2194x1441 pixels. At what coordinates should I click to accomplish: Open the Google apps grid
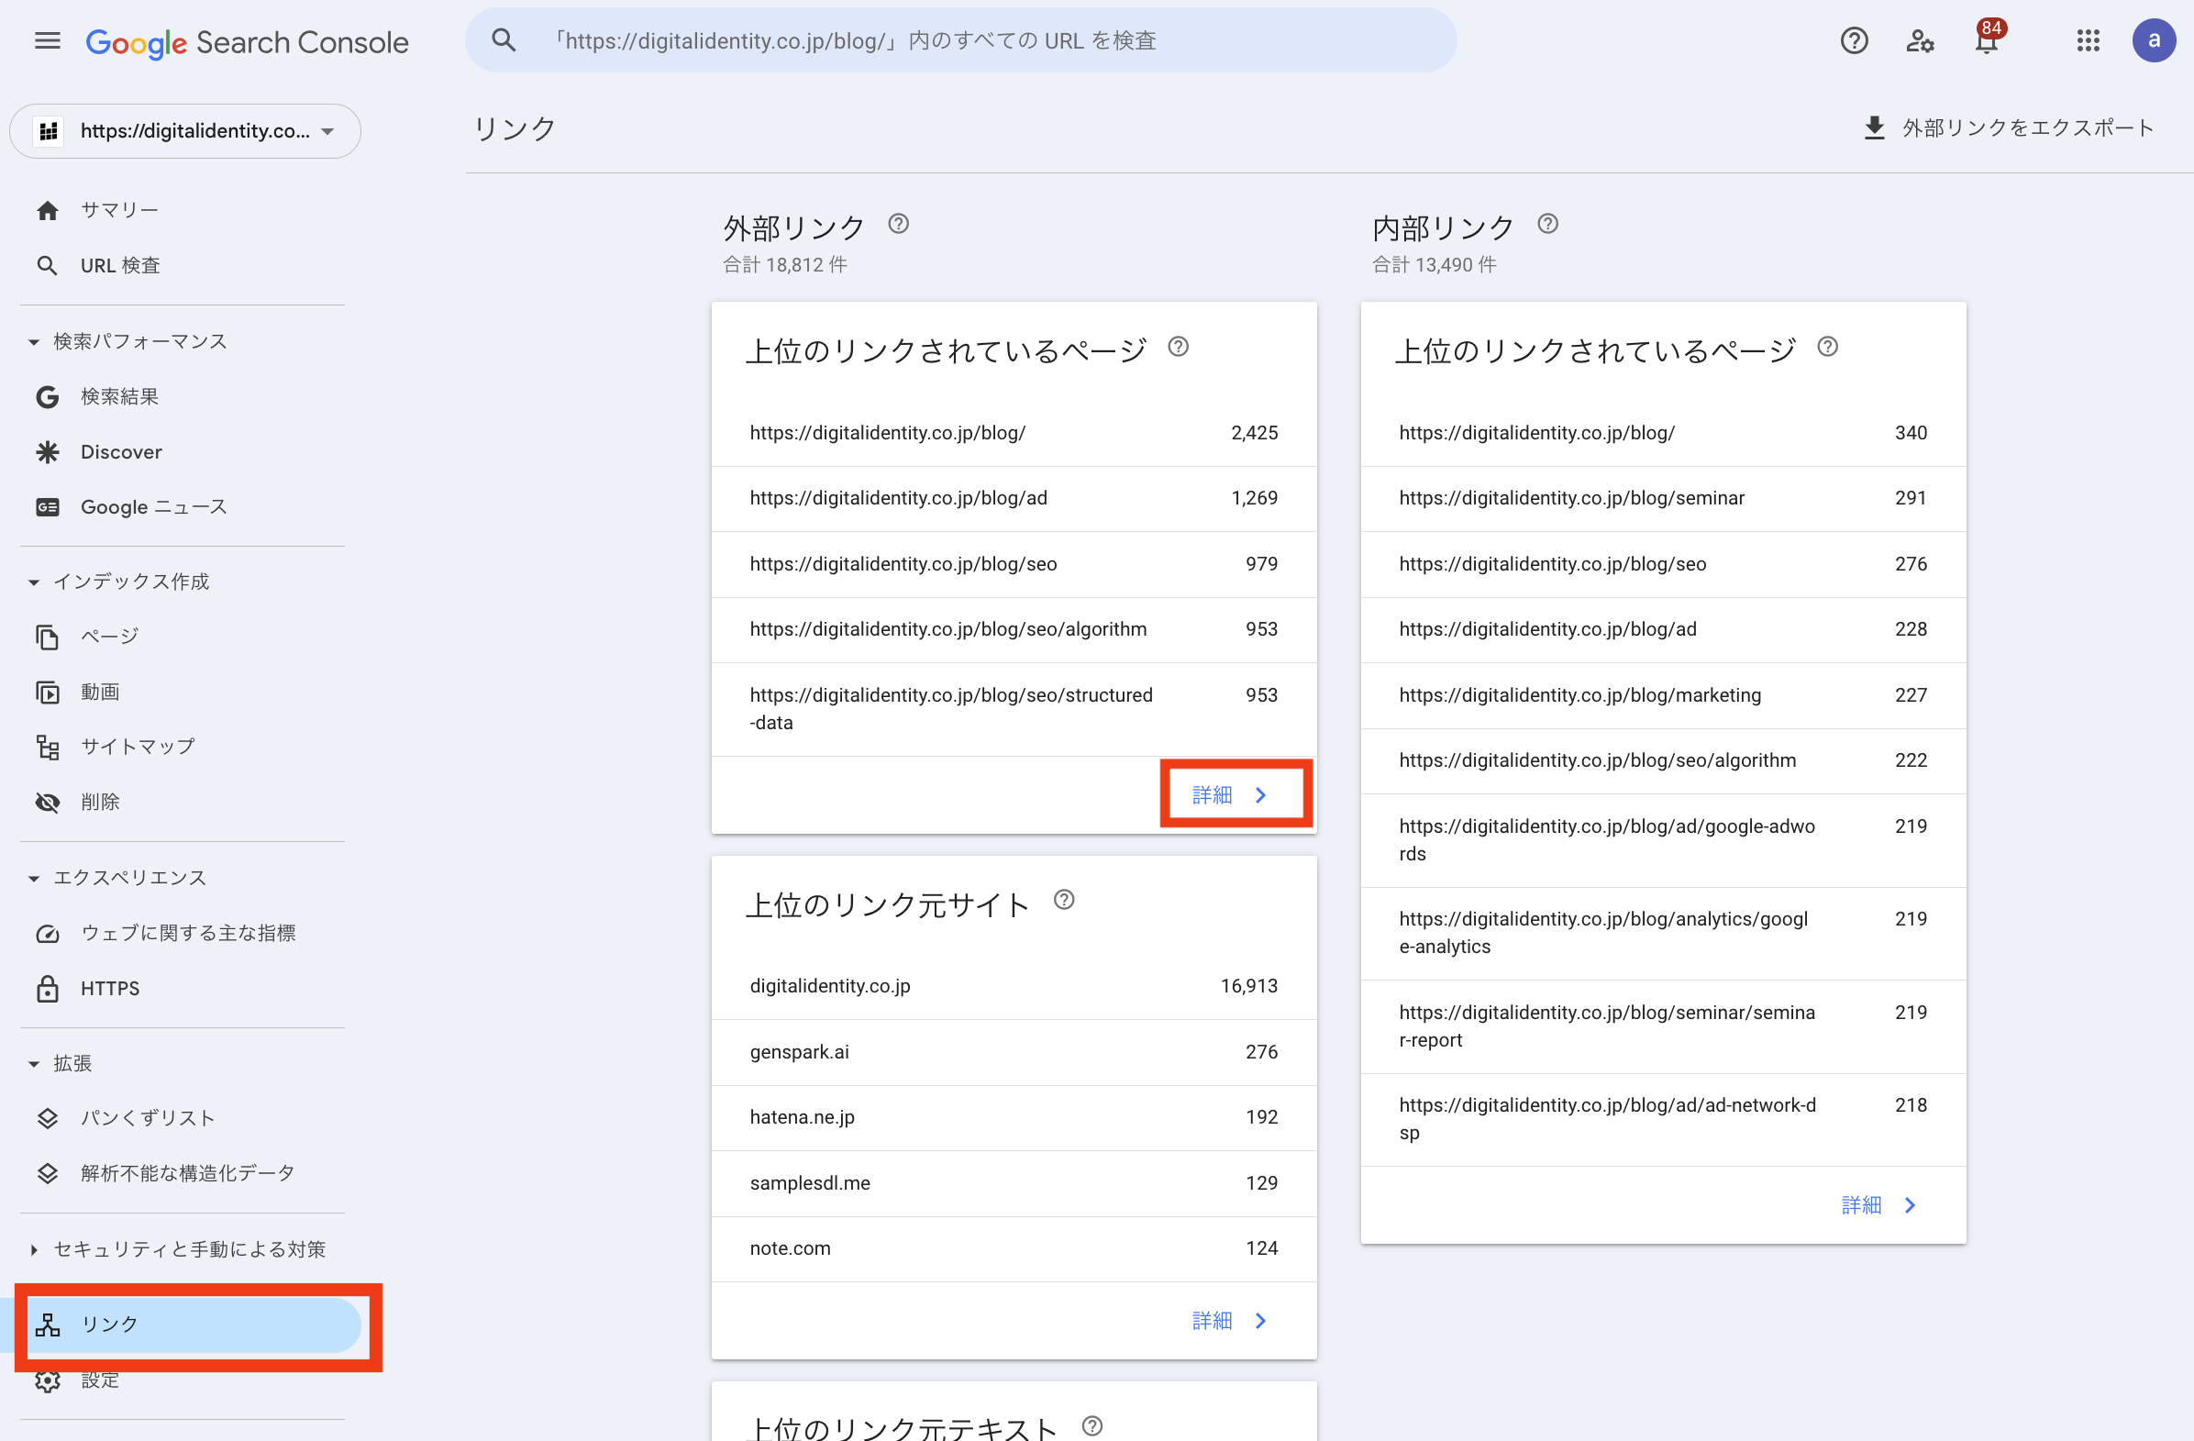click(2087, 40)
